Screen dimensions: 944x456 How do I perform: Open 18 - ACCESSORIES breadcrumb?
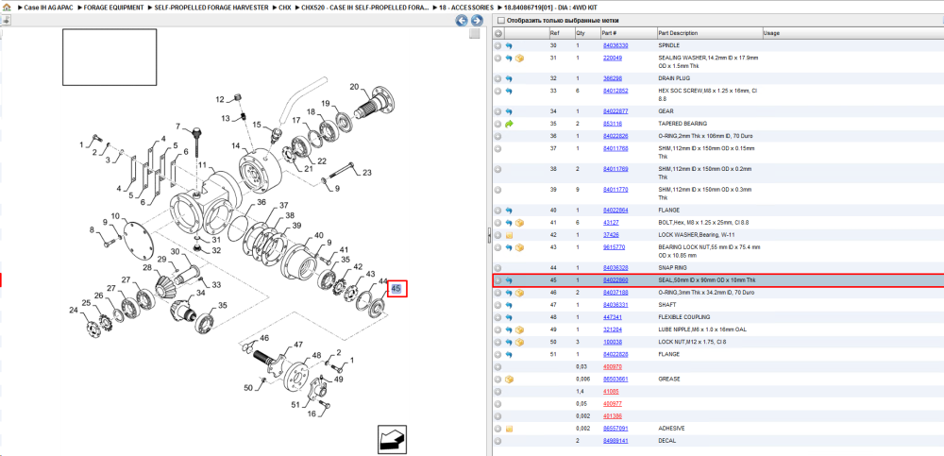(x=467, y=8)
